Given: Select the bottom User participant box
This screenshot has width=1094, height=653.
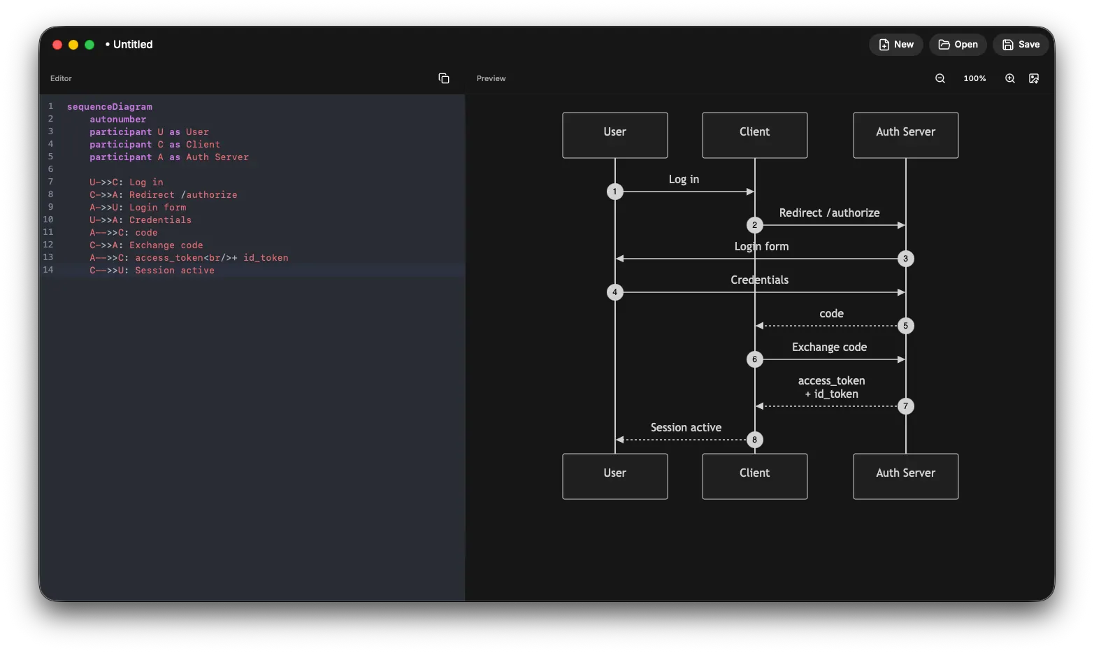Looking at the screenshot, I should 614,476.
